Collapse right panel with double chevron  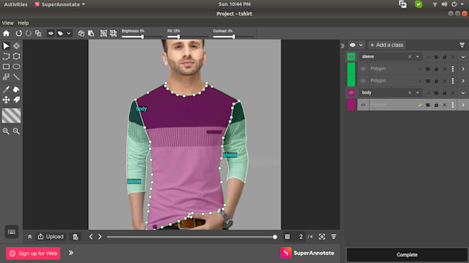[343, 45]
